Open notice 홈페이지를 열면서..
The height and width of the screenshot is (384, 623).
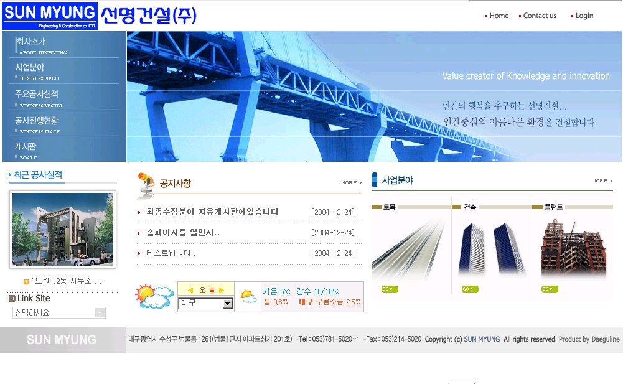[x=183, y=233]
